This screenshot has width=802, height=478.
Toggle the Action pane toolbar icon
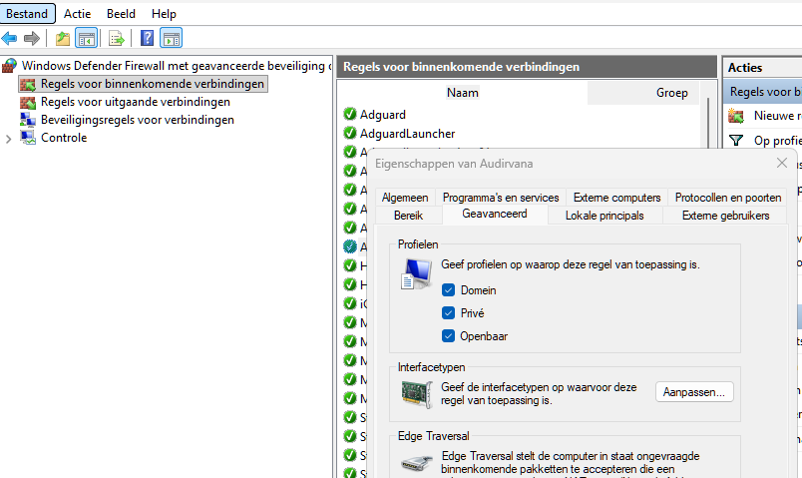pos(171,39)
